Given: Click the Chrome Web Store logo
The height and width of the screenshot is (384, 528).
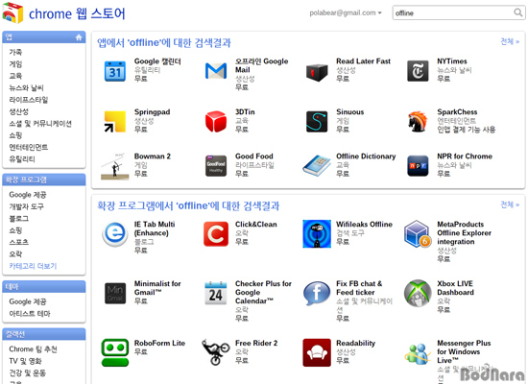Looking at the screenshot, I should tap(64, 13).
